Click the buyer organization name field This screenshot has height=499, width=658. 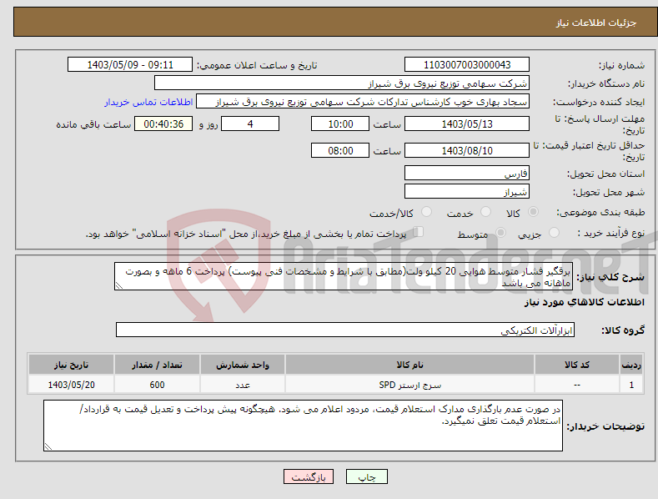click(342, 83)
